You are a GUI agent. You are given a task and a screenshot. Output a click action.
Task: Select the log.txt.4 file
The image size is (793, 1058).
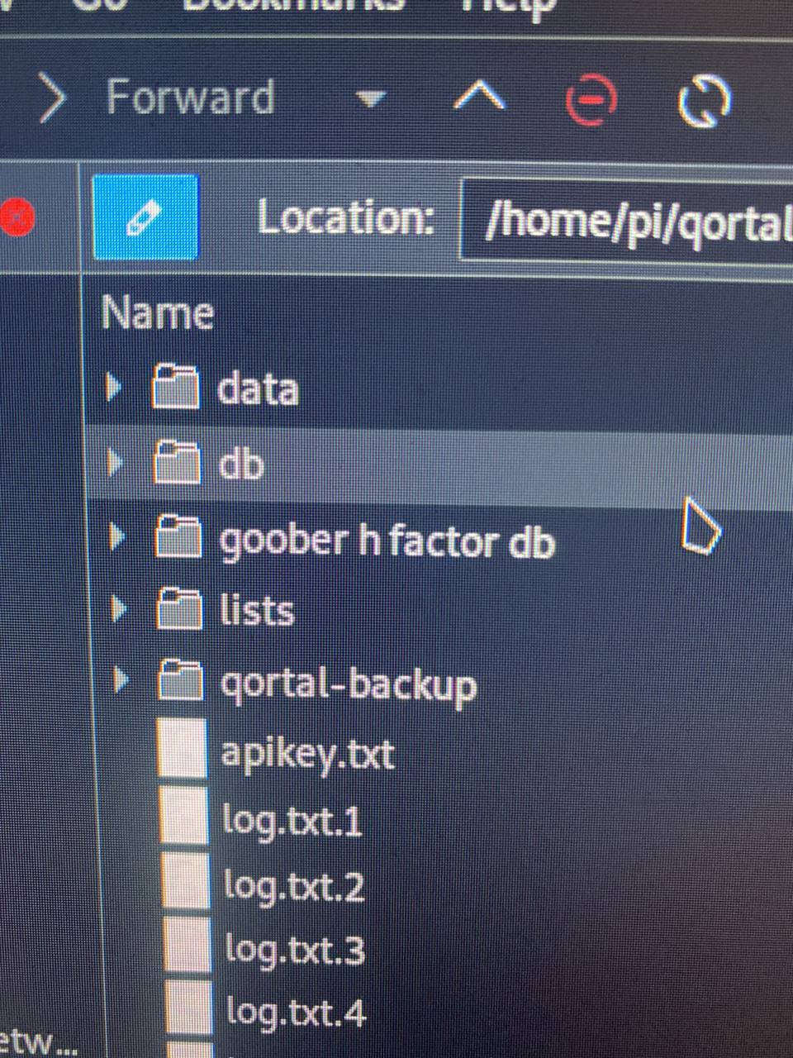295,1013
